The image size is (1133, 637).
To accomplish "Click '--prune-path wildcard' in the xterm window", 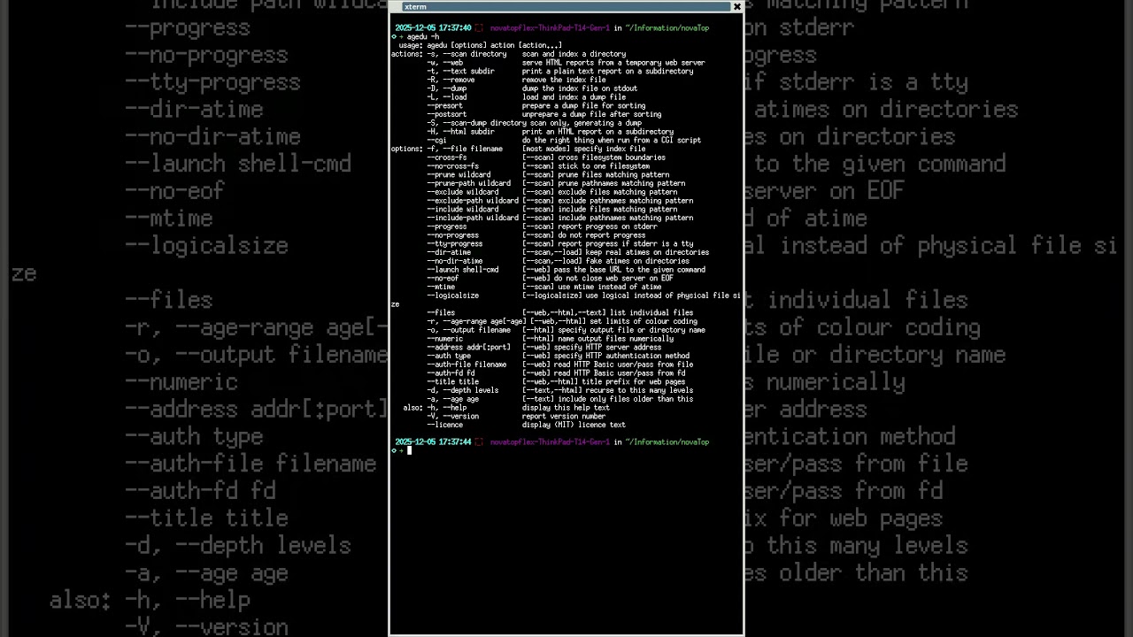I will (x=468, y=183).
